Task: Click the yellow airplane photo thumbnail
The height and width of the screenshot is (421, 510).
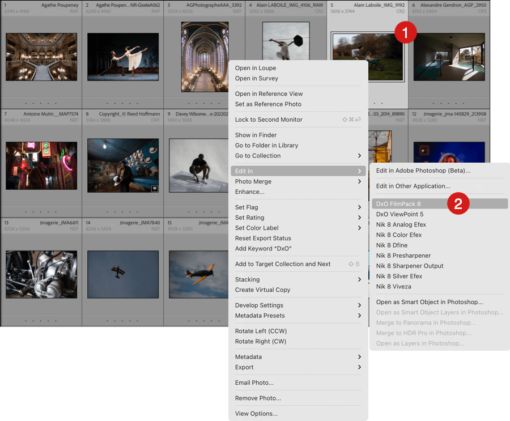Action: [x=195, y=274]
